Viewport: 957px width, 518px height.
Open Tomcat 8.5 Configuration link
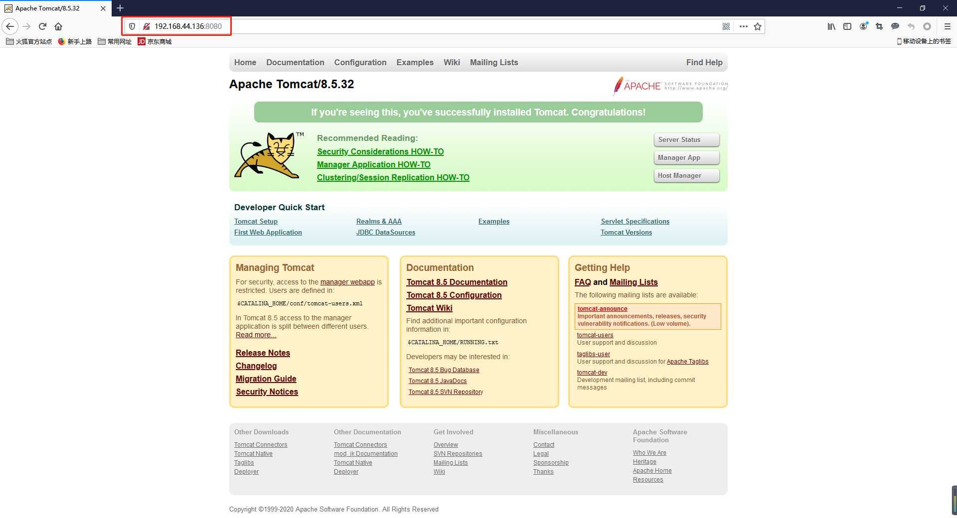(454, 295)
